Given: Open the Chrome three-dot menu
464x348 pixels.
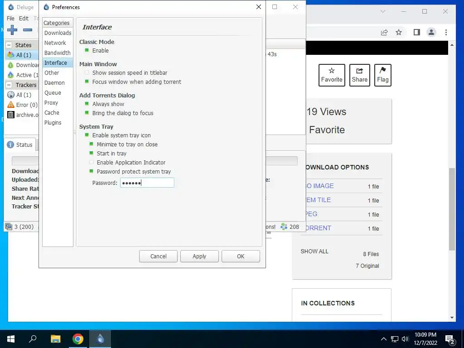Looking at the screenshot, I should click(x=446, y=32).
